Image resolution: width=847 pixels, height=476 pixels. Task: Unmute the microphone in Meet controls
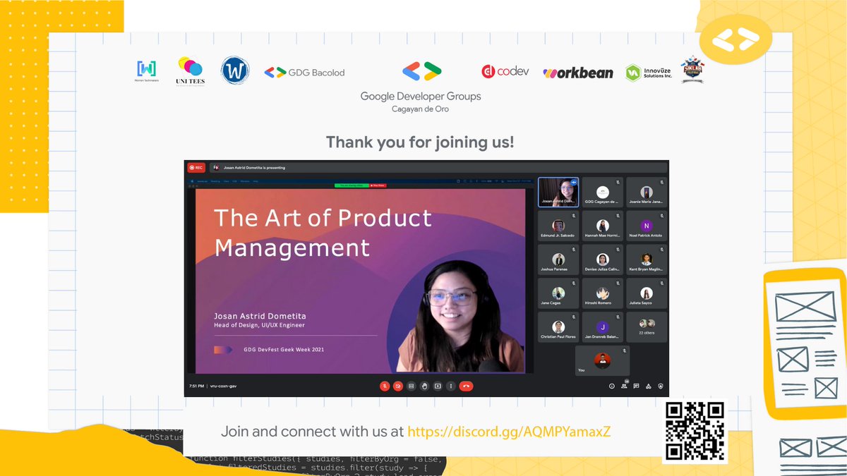(385, 386)
